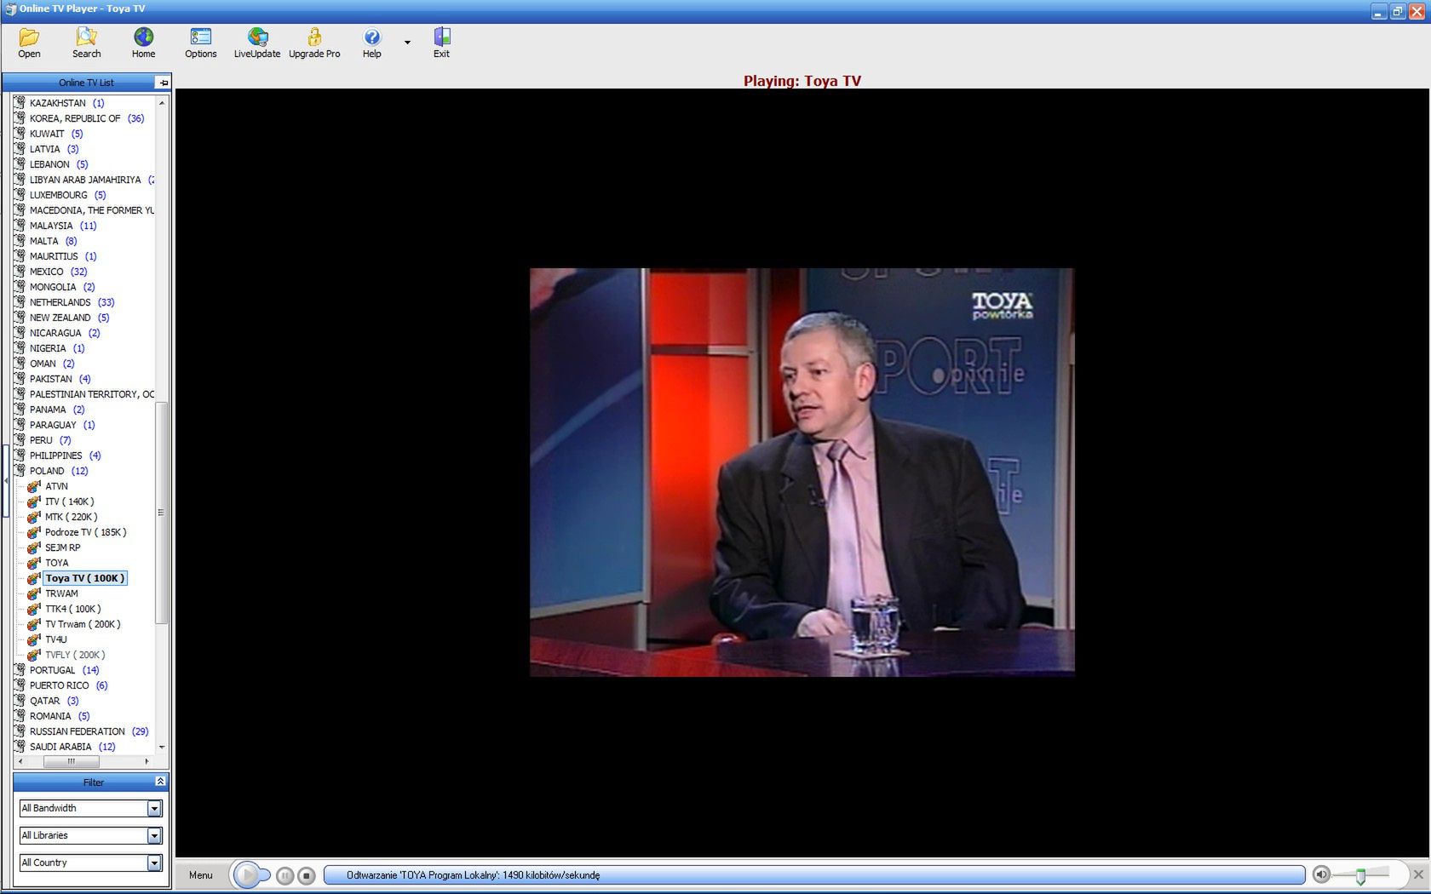
Task: Pause the stream
Action: click(285, 875)
